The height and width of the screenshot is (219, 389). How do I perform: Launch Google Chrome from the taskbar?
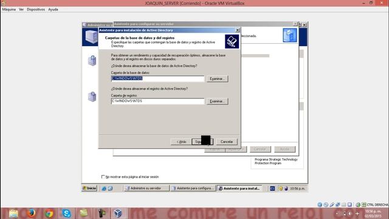click(x=49, y=214)
